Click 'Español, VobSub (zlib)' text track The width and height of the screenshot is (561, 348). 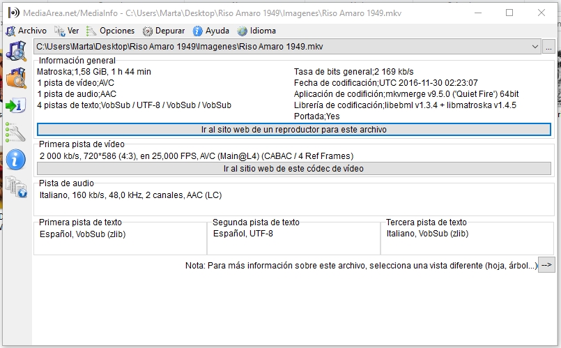pyautogui.click(x=82, y=234)
